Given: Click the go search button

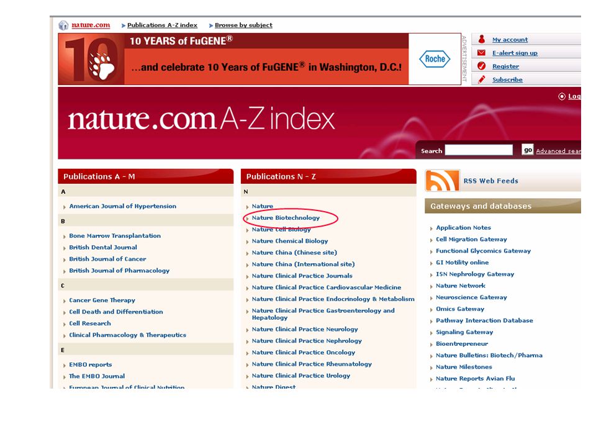Looking at the screenshot, I should (528, 150).
